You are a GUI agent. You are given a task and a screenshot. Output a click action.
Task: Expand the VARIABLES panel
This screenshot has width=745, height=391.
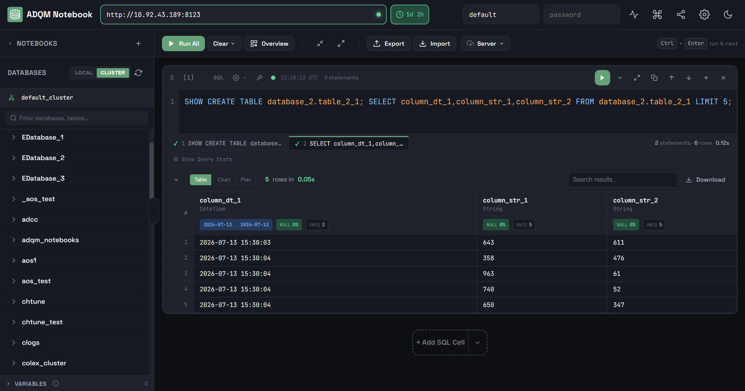coord(8,384)
